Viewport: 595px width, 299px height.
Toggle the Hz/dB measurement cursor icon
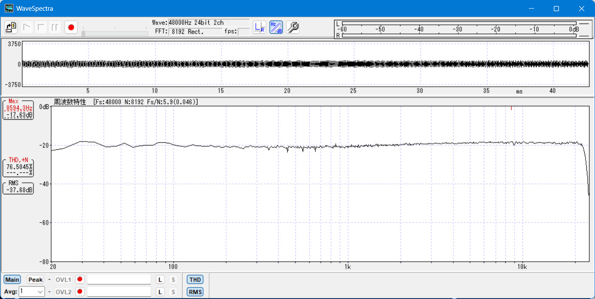(276, 27)
